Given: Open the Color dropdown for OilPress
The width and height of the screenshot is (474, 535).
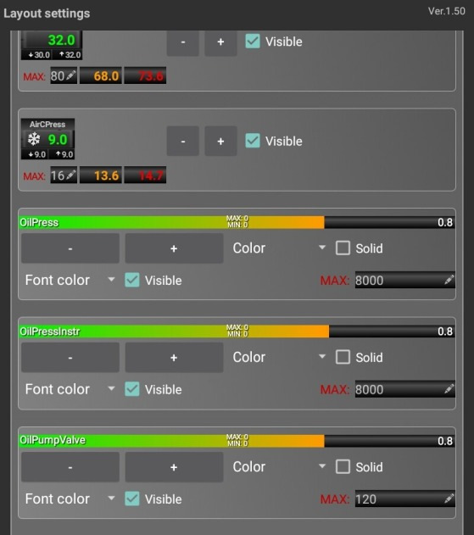Looking at the screenshot, I should click(x=279, y=248).
